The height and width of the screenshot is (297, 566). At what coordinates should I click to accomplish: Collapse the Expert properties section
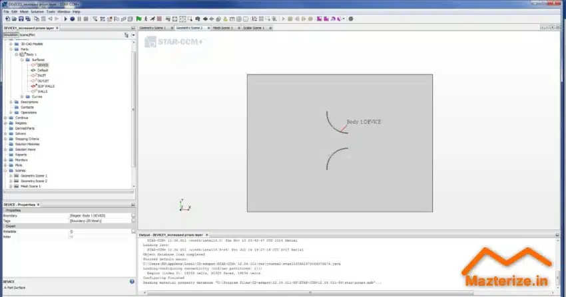(5, 226)
